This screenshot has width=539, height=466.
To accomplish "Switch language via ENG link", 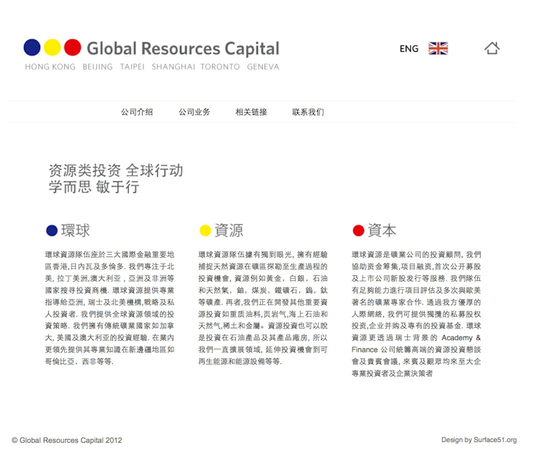I will [409, 49].
